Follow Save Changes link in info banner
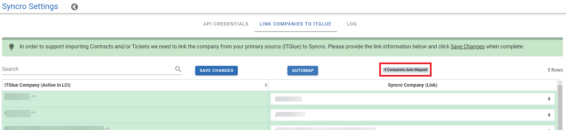The height and width of the screenshot is (130, 566). tap(467, 47)
